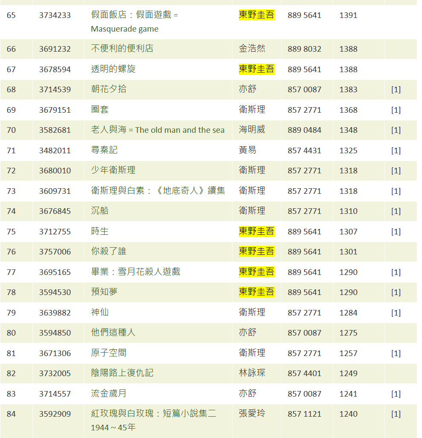
Task: Open the title 透明的螺旋
Action: (113, 69)
